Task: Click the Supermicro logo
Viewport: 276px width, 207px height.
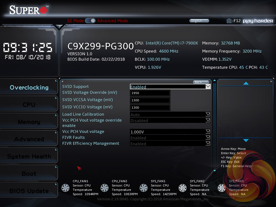Action: point(29,10)
